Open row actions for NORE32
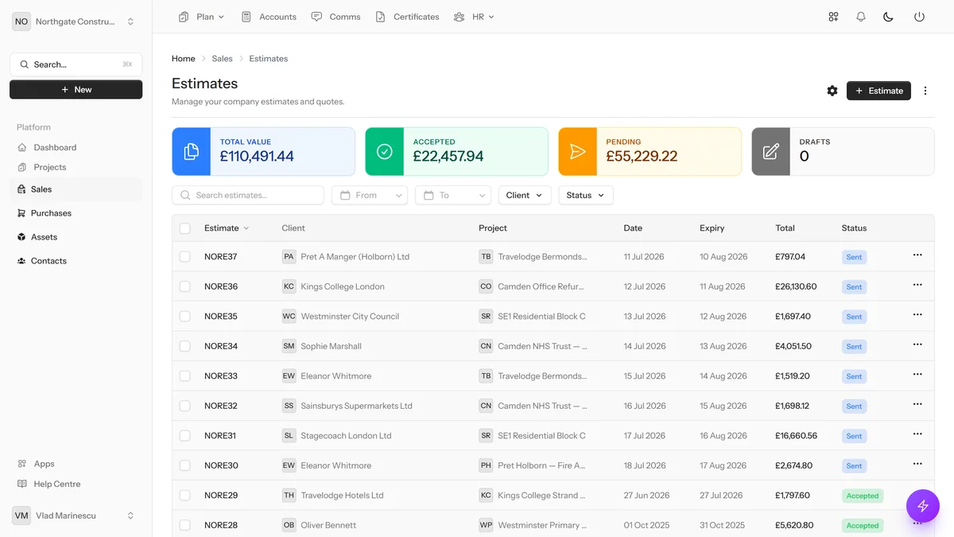954x537 pixels. coord(917,404)
